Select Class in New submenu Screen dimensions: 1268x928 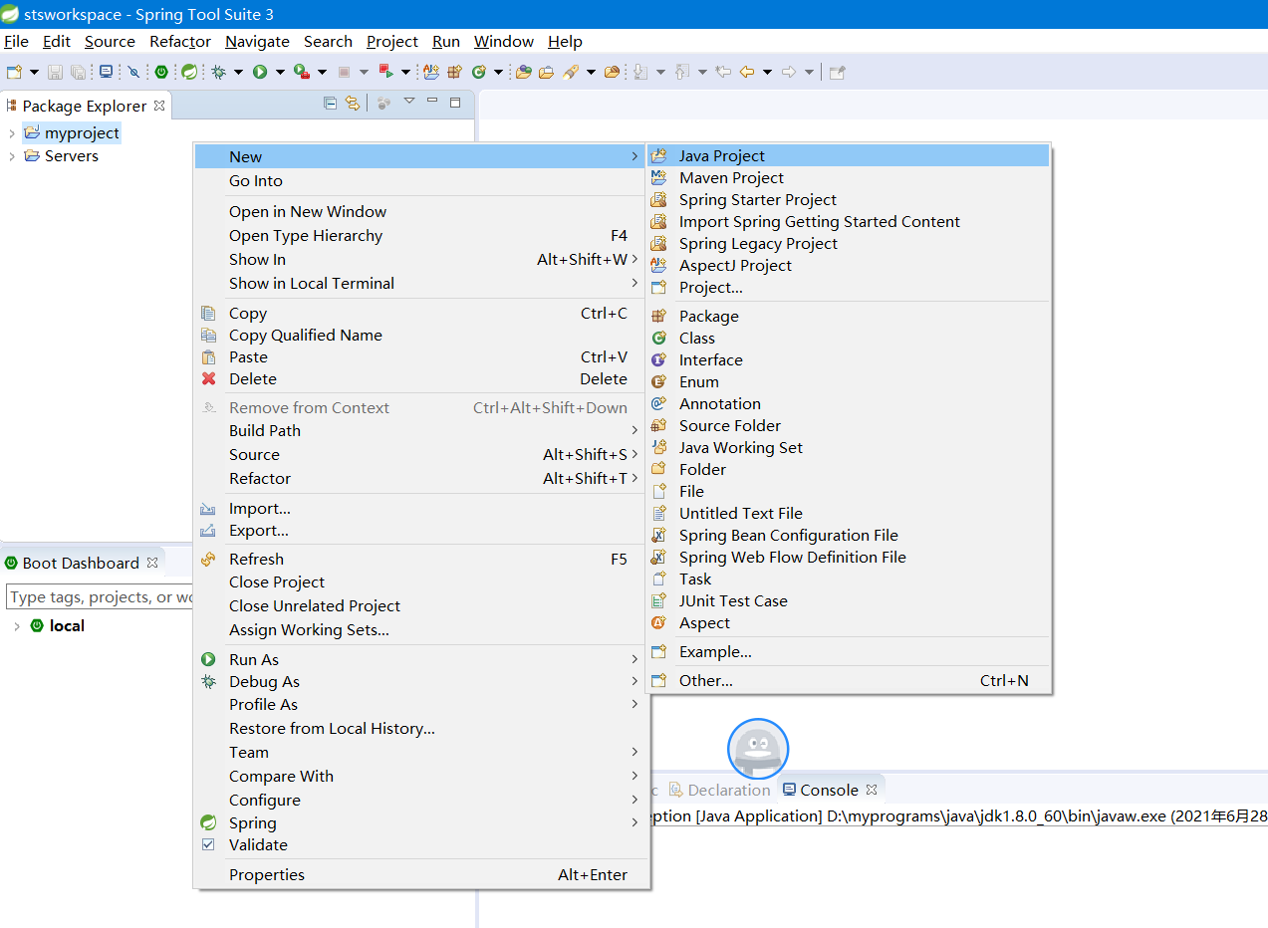pos(848,338)
